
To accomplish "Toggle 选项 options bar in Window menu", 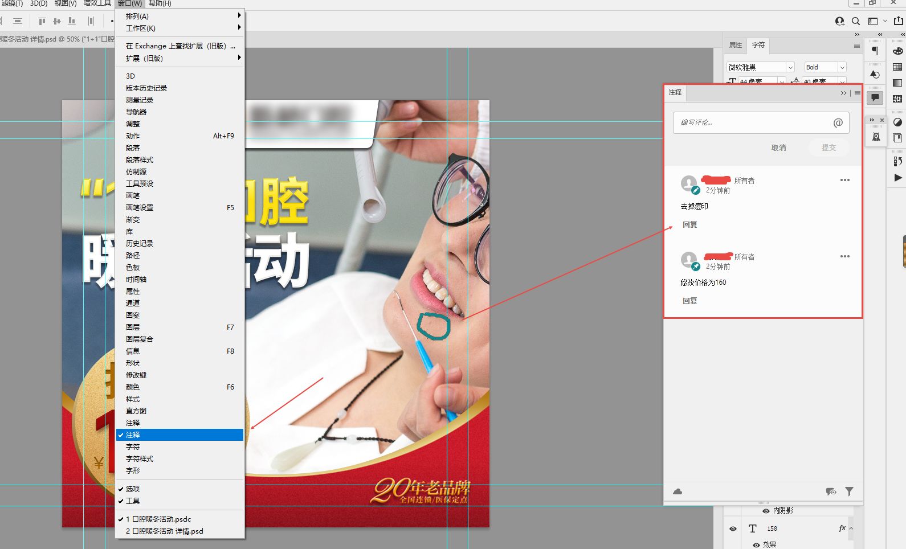I will coord(180,489).
